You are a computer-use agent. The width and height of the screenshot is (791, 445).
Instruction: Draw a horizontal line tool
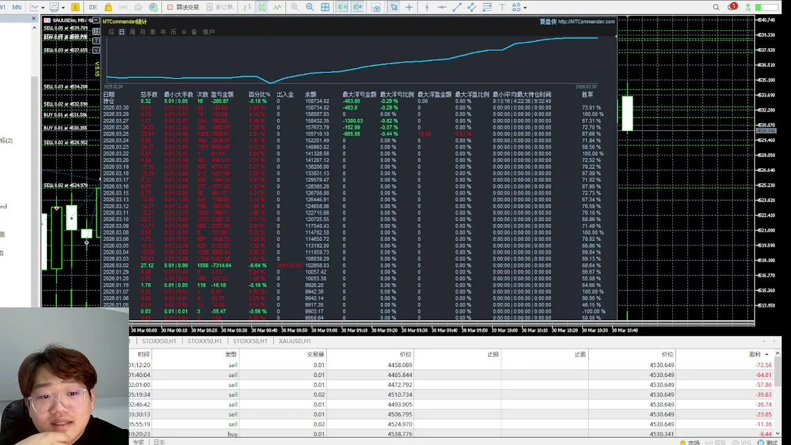tap(442, 7)
